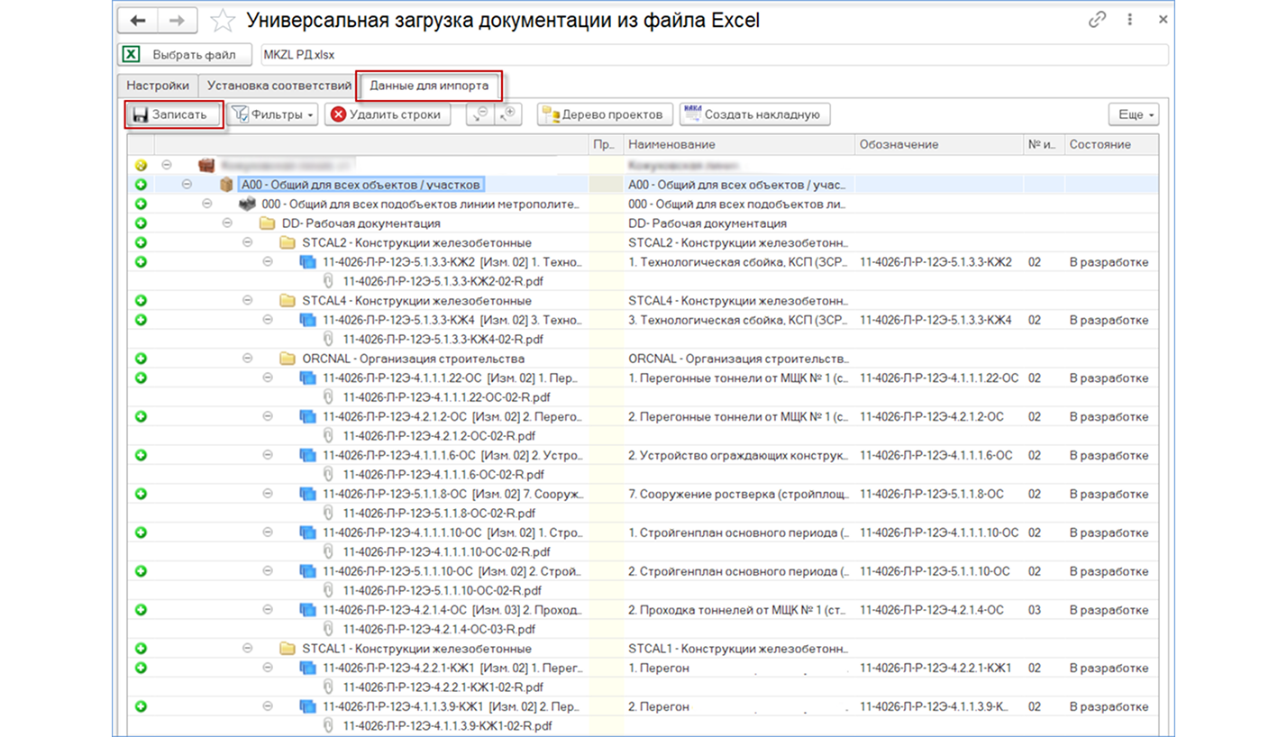Collapse the STCAL1 folder node
This screenshot has height=737, width=1287.
pos(247,649)
